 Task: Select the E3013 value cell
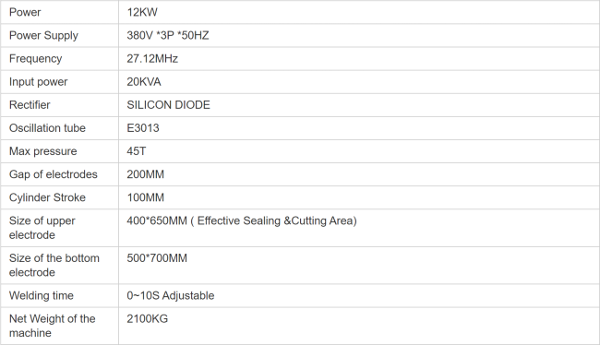click(359, 128)
